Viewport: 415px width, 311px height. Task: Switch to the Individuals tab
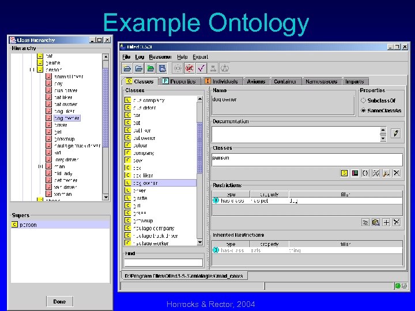(x=222, y=81)
